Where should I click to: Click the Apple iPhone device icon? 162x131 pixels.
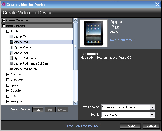(11, 47)
